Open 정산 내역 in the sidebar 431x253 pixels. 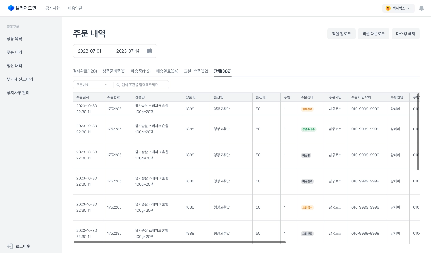15,66
